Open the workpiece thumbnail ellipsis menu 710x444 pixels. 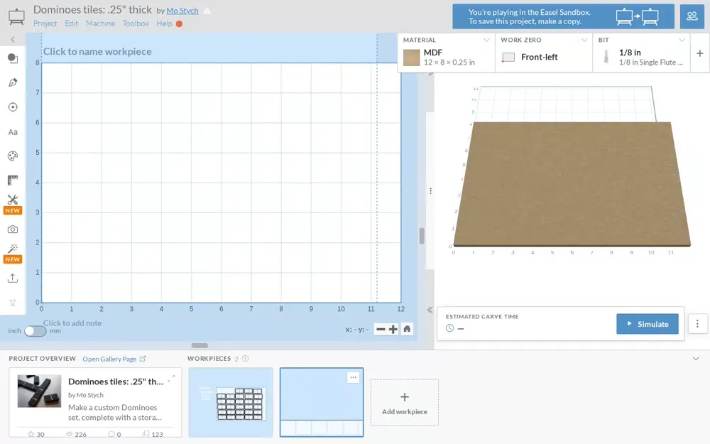pyautogui.click(x=353, y=377)
